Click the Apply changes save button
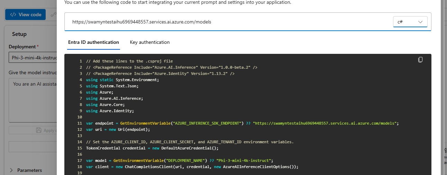 [x=33, y=130]
